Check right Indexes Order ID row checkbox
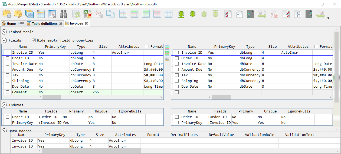This screenshot has height=154, width=341. (x=177, y=117)
